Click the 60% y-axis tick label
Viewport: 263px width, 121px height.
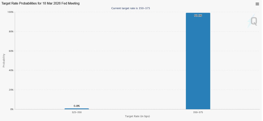coord(11,51)
